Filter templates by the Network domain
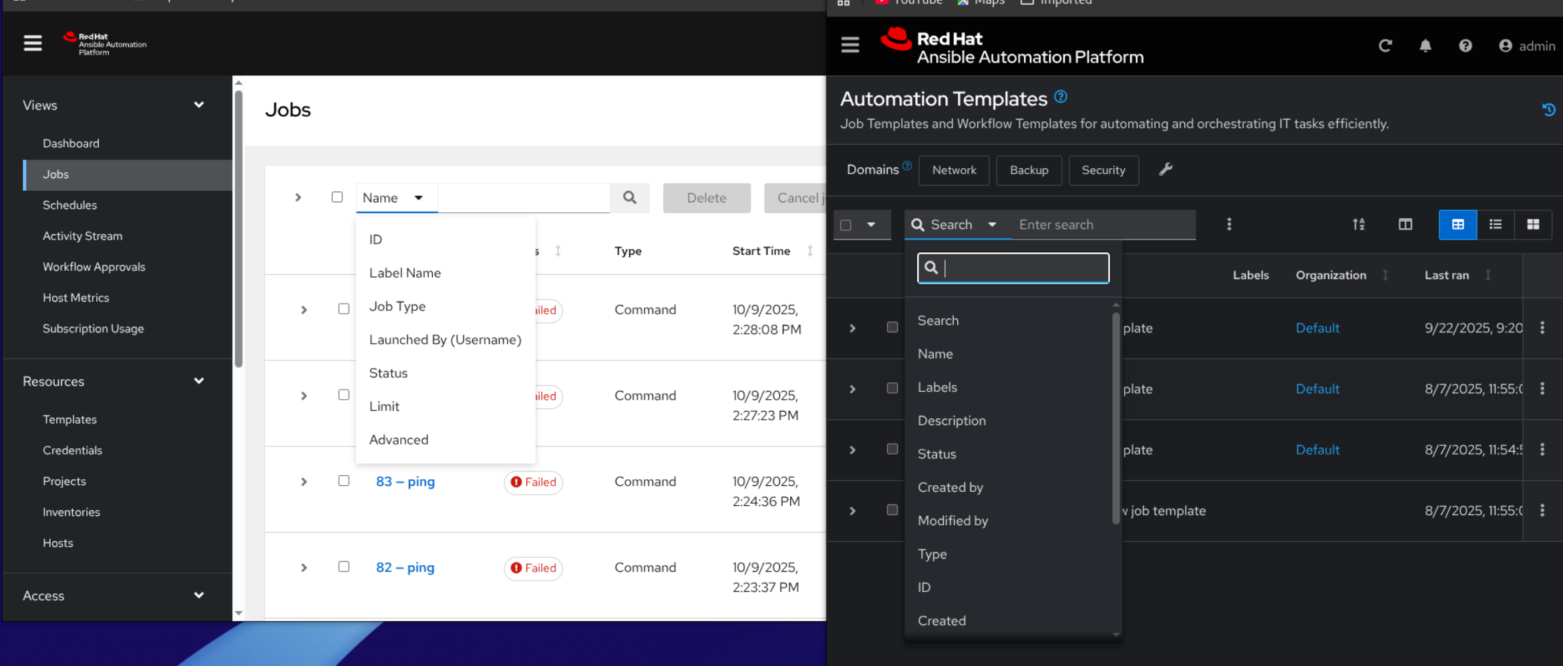Viewport: 1563px width, 666px height. tap(954, 170)
